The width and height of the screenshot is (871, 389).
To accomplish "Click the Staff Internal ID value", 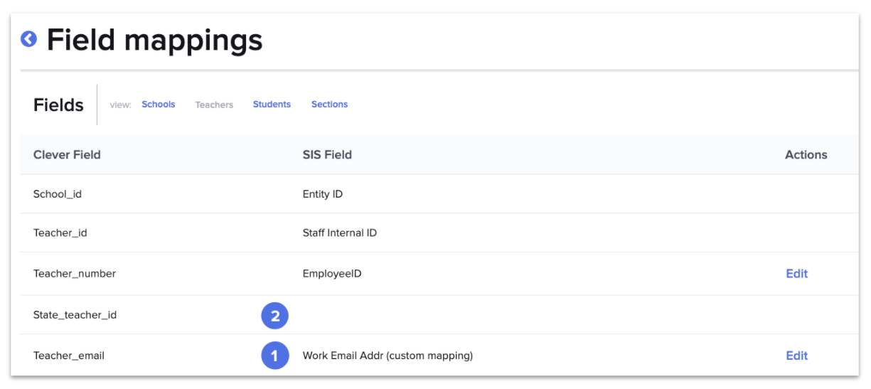I will (x=340, y=233).
